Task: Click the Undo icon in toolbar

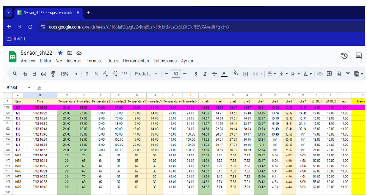Action: [x=25, y=74]
